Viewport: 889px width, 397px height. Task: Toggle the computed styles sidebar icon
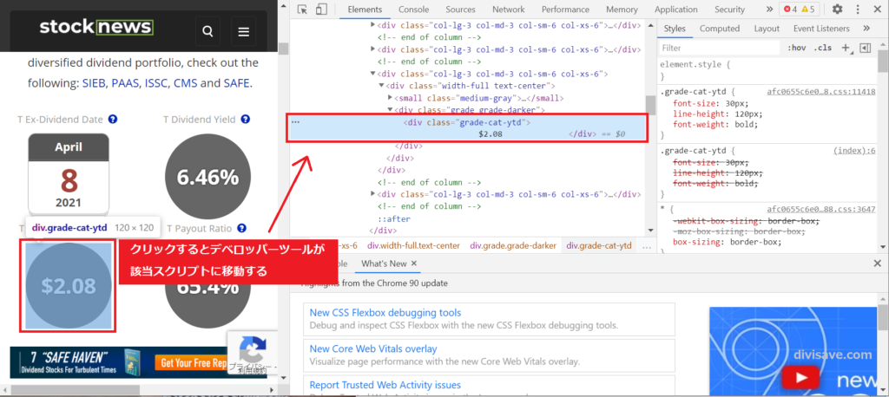(x=866, y=49)
